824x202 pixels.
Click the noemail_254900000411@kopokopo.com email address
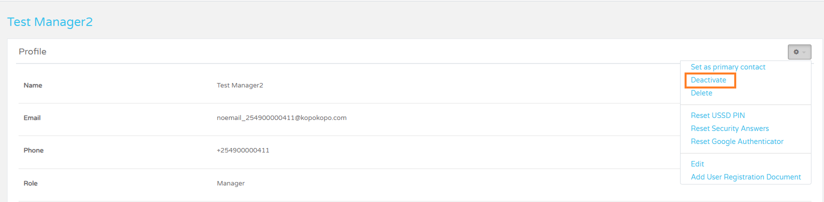[281, 118]
